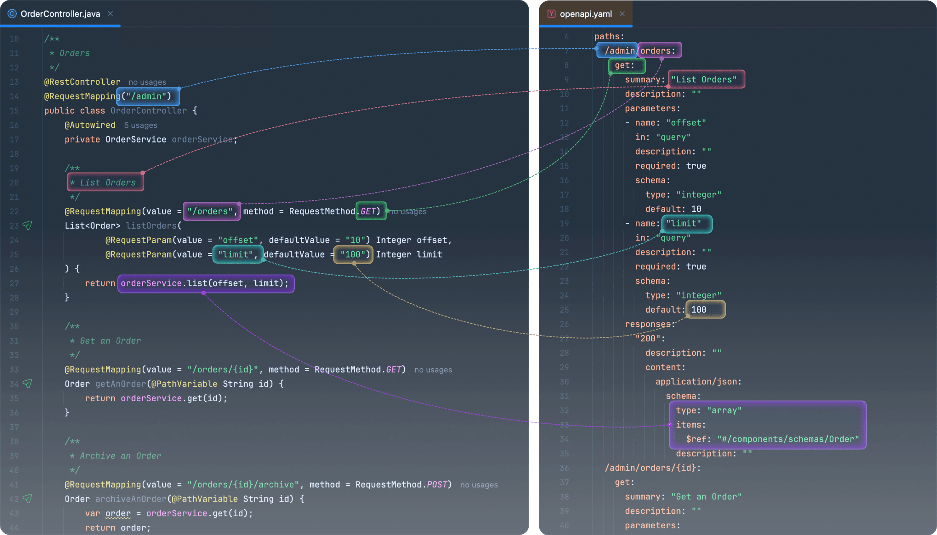
Task: Click the paths: key on line 6
Action: click(x=609, y=37)
